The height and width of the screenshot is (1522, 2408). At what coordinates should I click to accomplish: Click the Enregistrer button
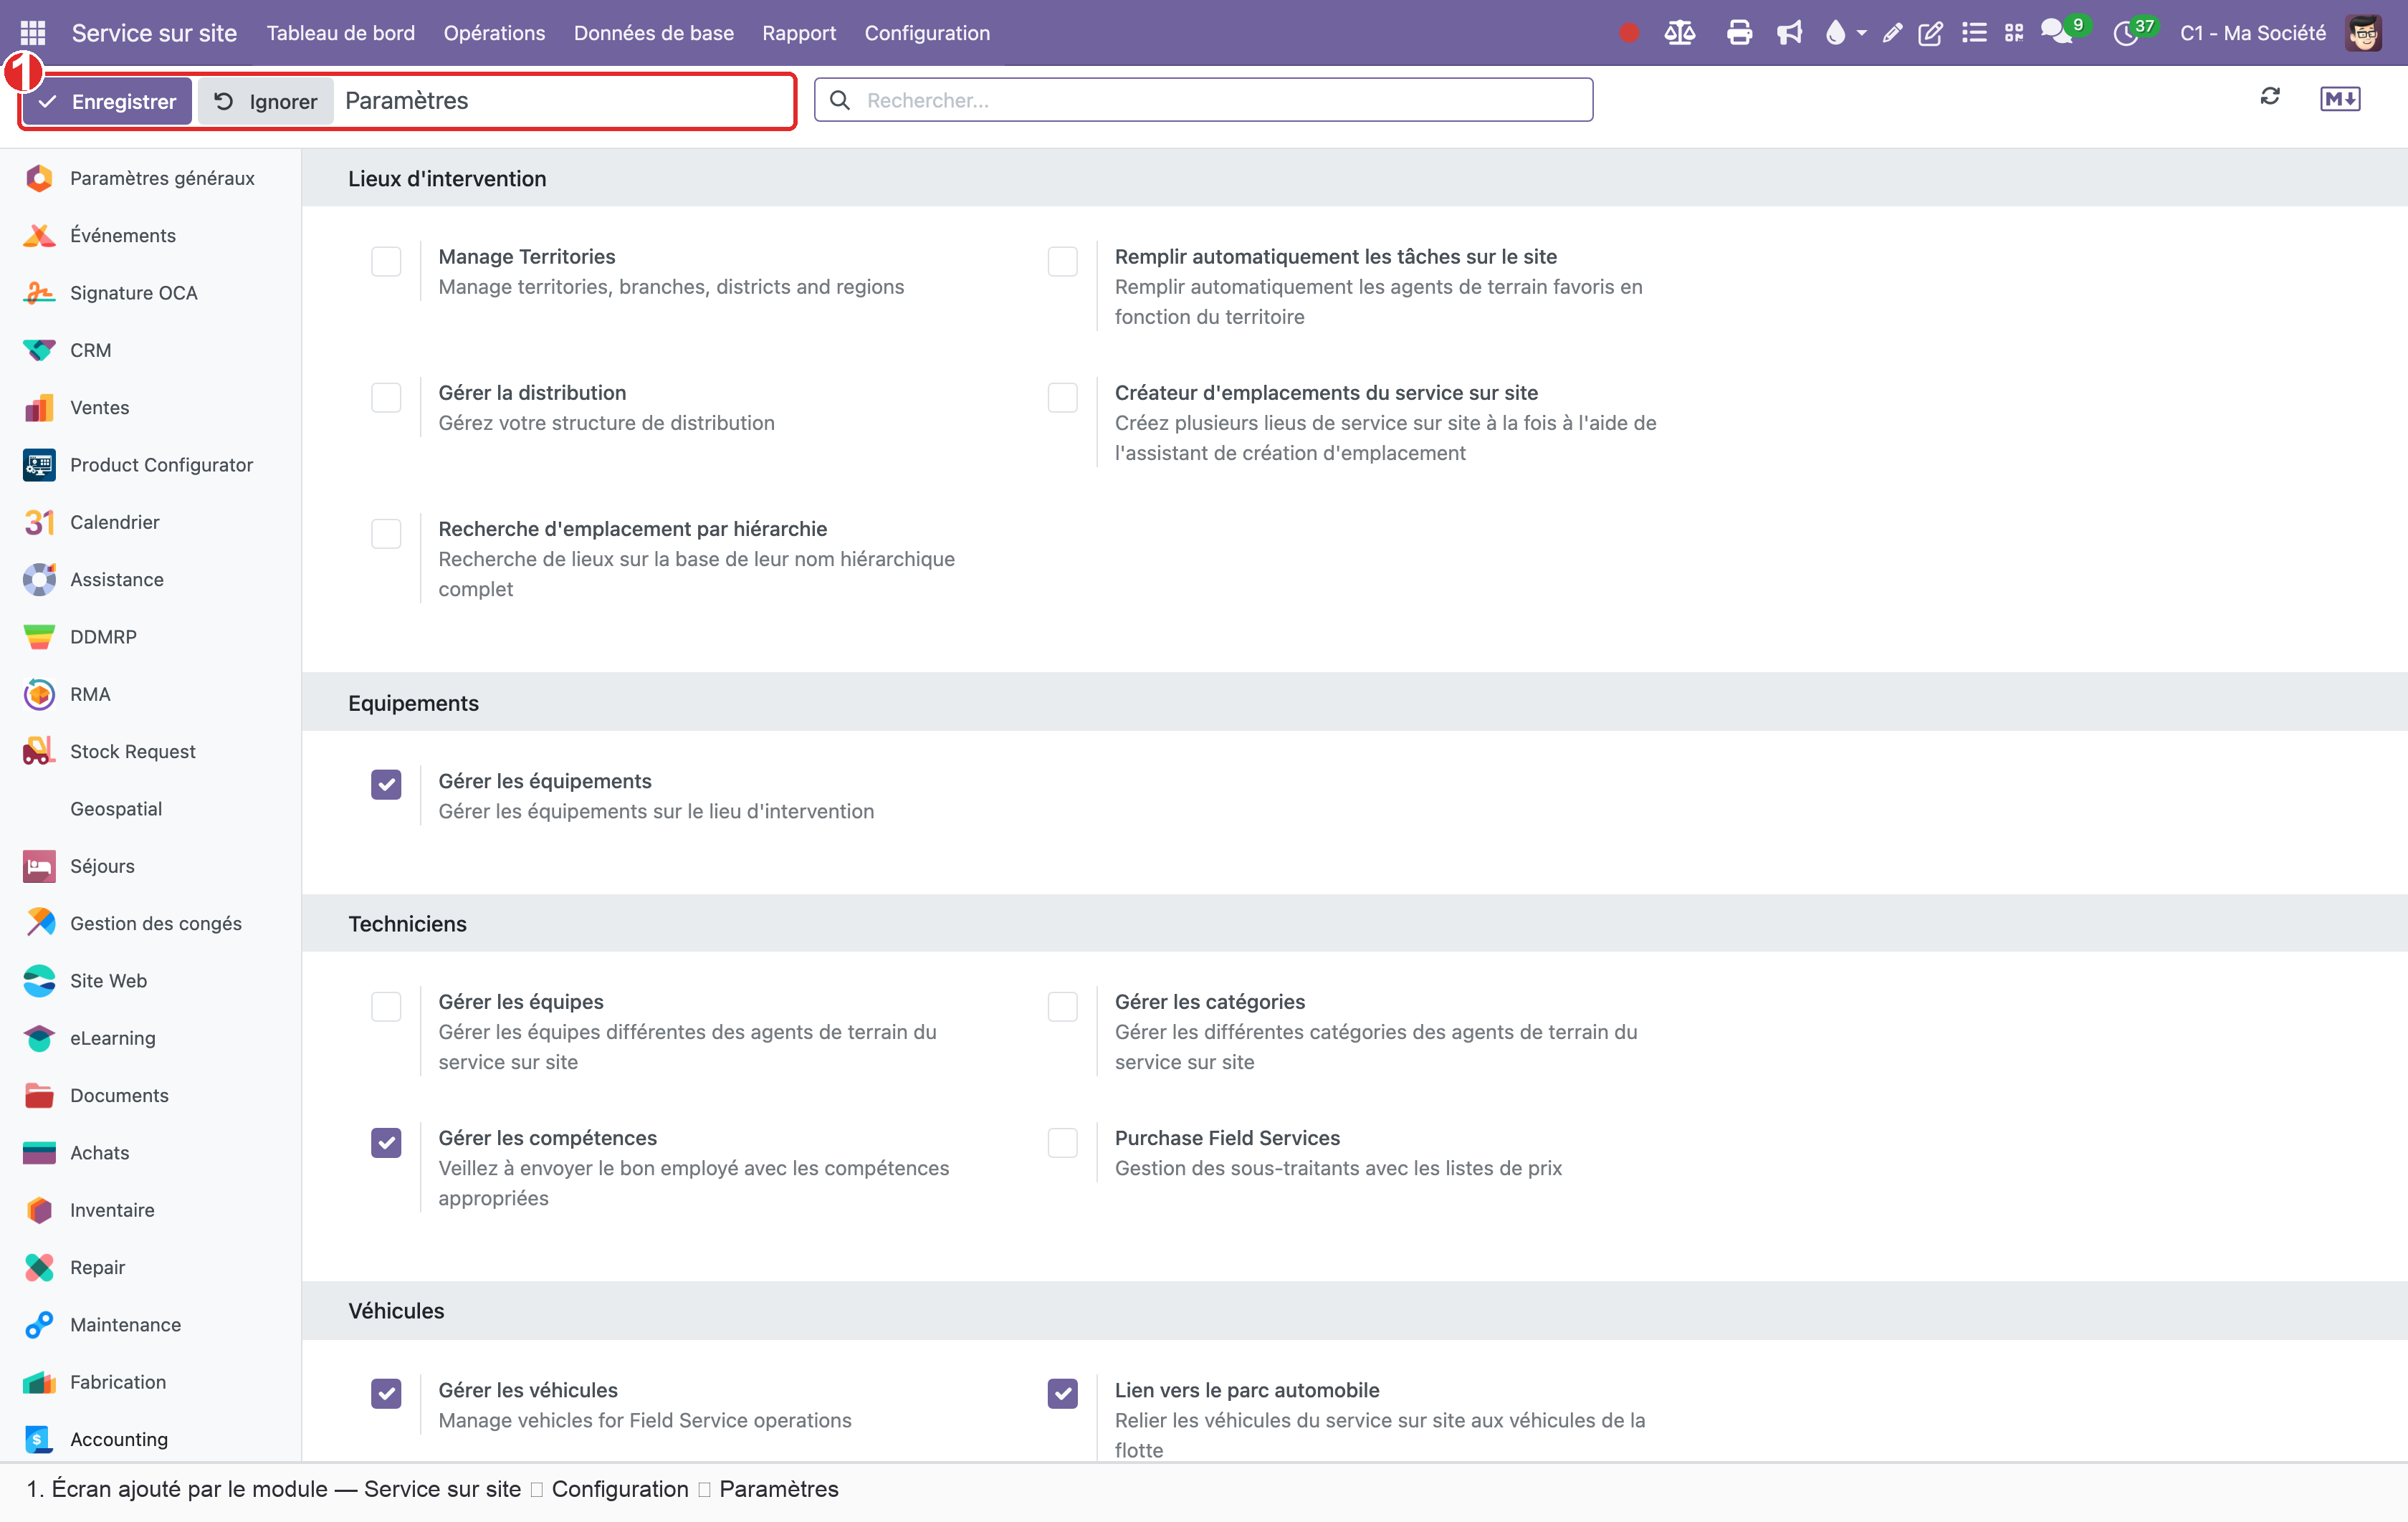[107, 101]
